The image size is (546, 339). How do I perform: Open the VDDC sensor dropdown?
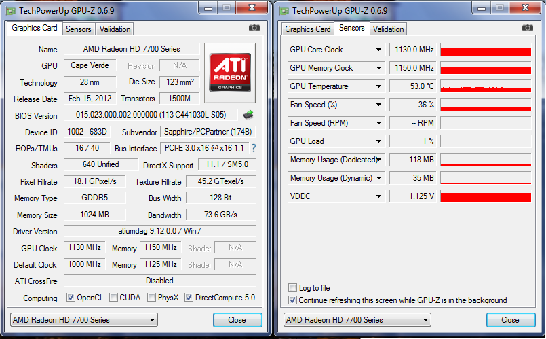pos(378,196)
